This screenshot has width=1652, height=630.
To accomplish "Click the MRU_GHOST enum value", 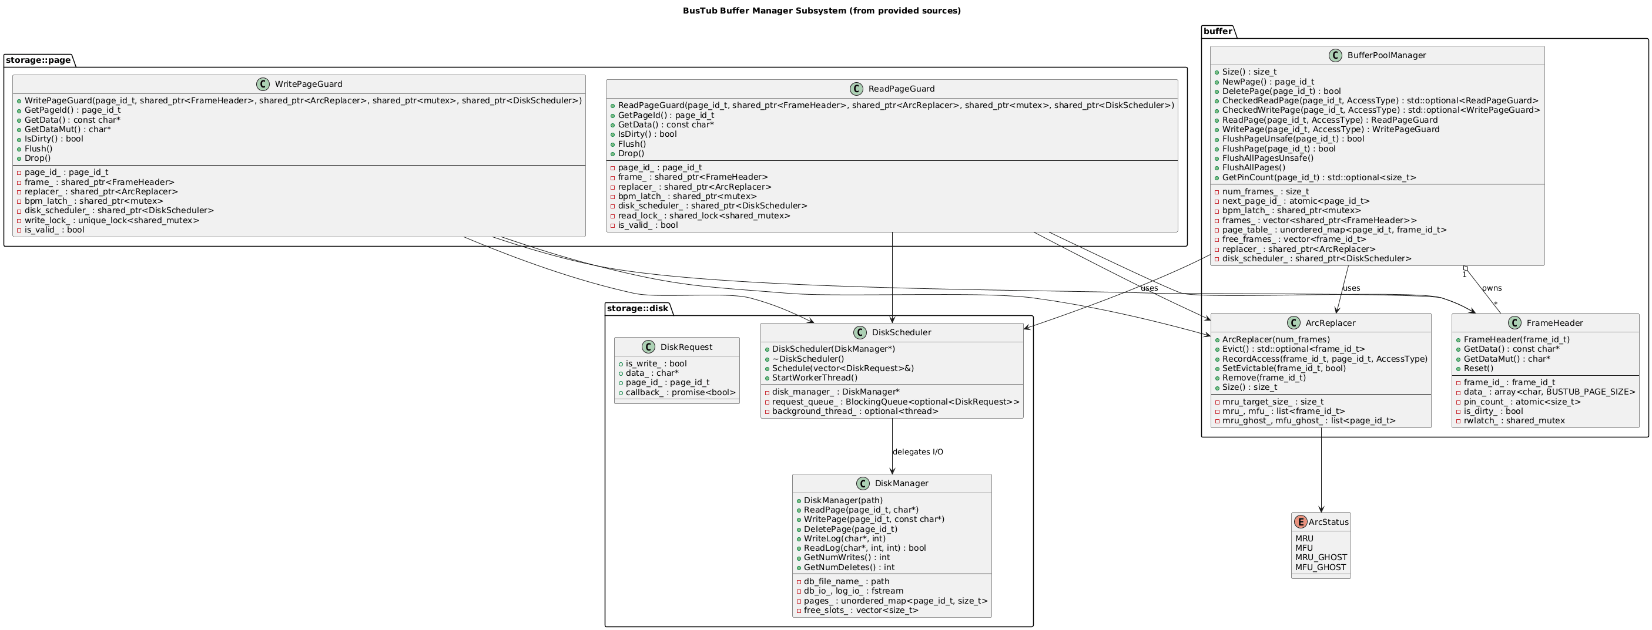I will 1321,558.
